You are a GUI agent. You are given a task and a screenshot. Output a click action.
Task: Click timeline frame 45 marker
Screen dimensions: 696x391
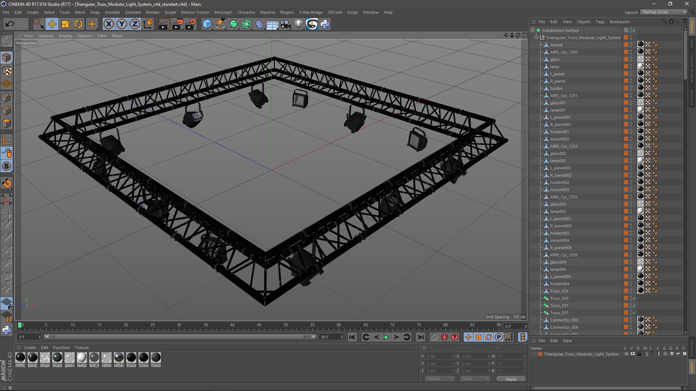[x=259, y=325]
